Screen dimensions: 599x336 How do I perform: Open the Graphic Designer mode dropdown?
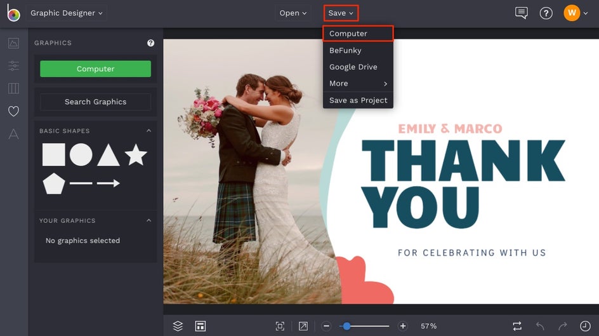tap(67, 13)
